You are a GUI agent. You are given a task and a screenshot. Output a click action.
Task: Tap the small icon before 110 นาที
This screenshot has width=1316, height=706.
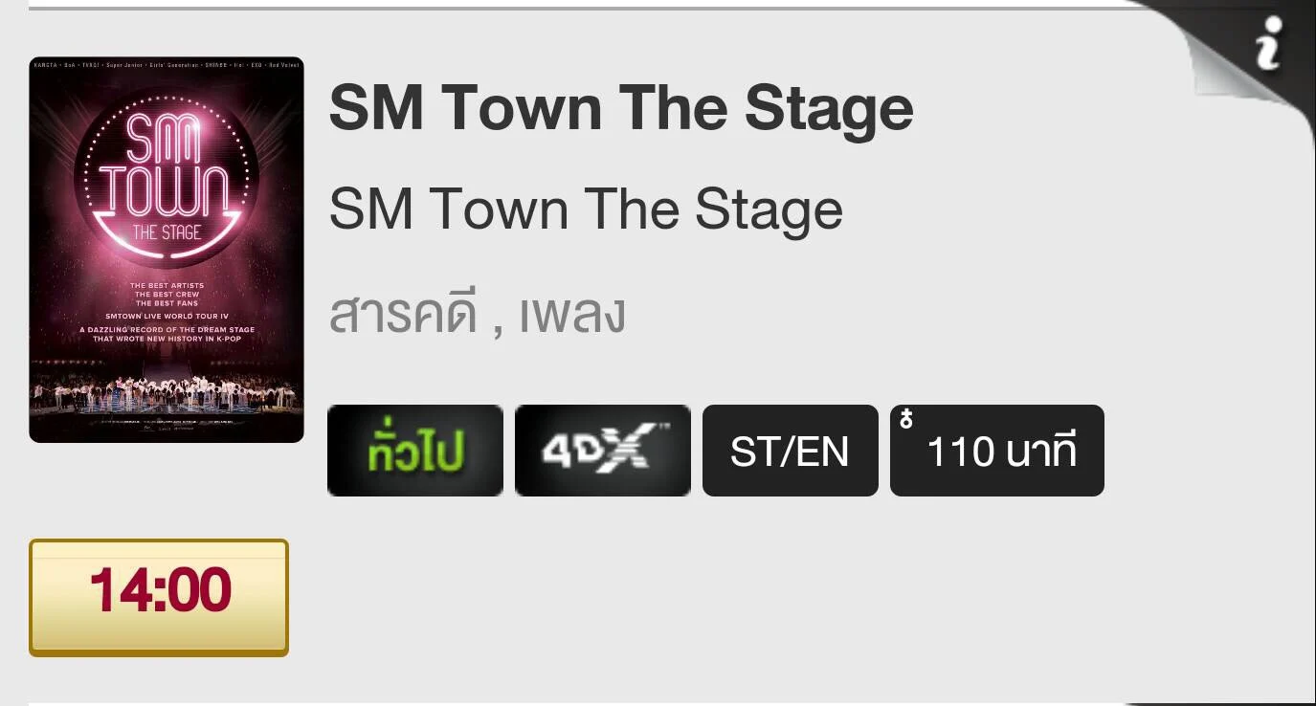905,418
